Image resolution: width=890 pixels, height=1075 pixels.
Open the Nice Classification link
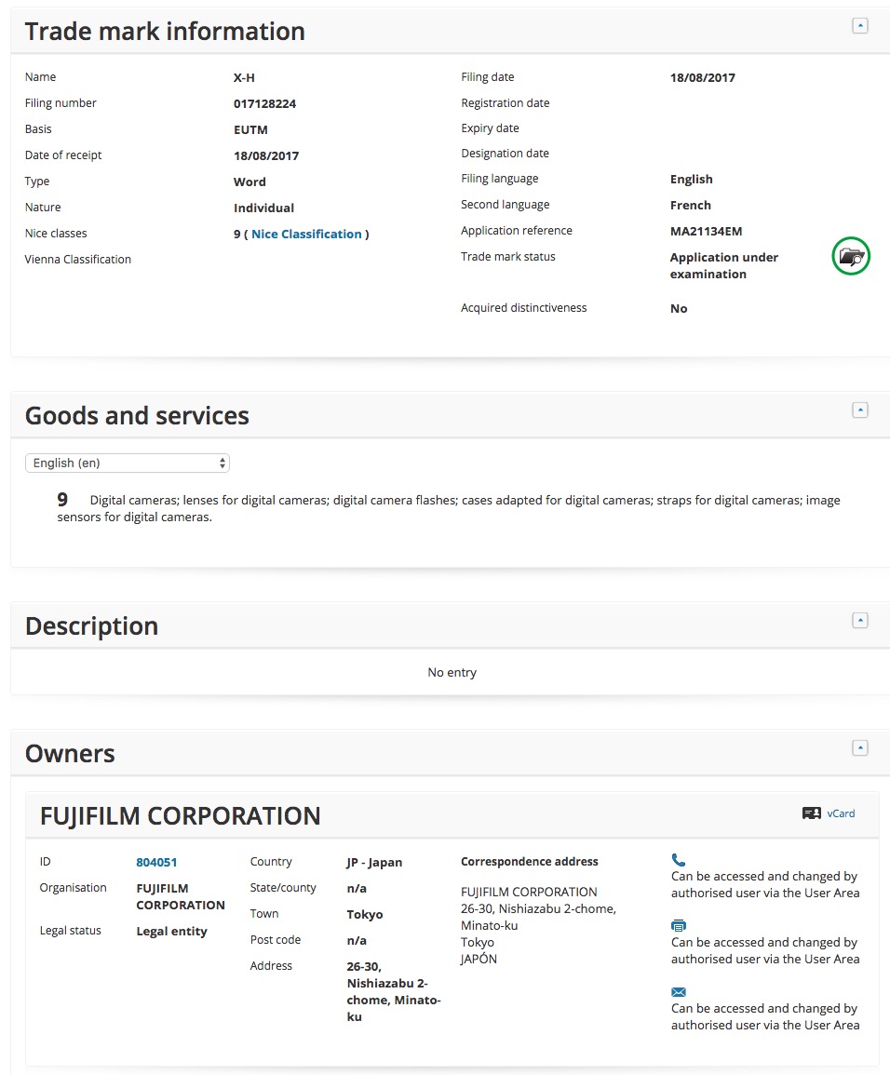pos(306,234)
